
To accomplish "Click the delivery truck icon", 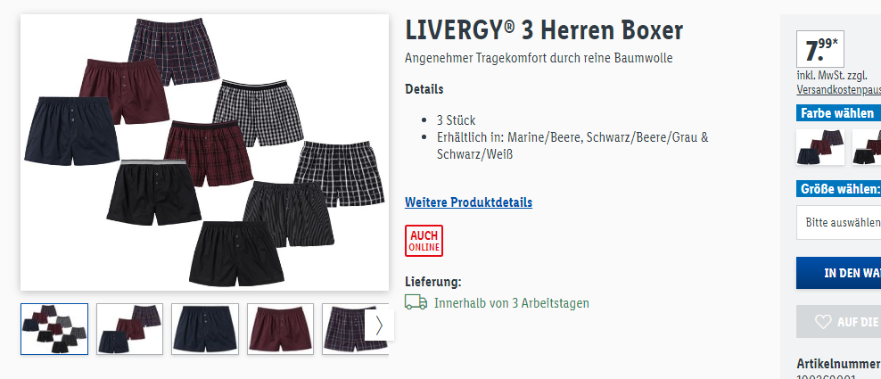I will point(416,302).
